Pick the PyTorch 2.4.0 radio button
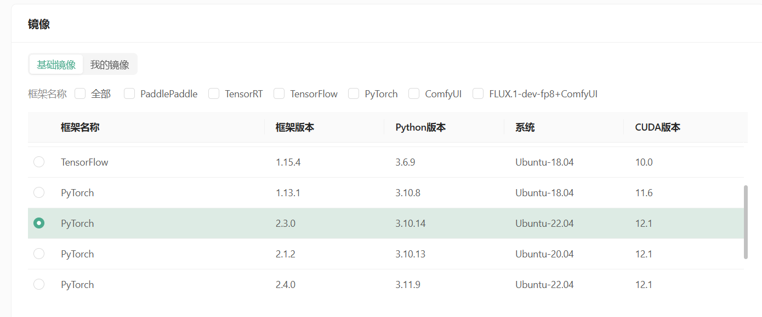Image resolution: width=762 pixels, height=317 pixels. pos(39,284)
